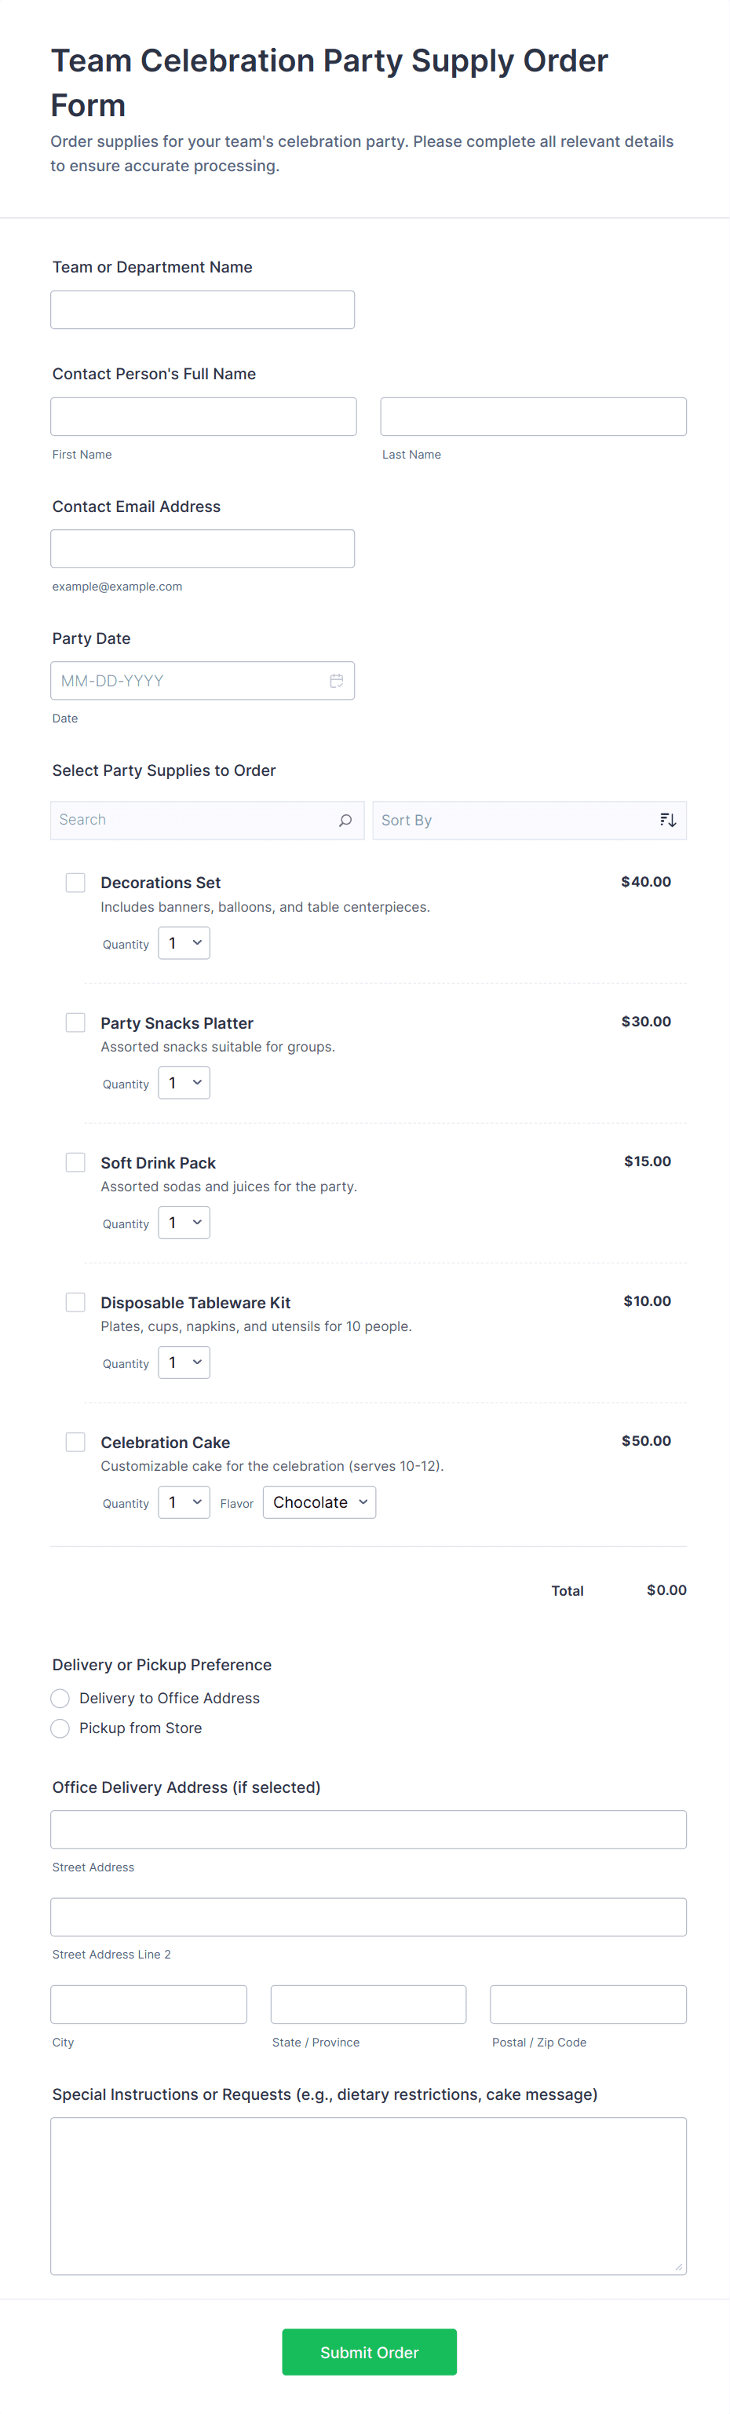Click the search magnifier icon
Image resolution: width=730 pixels, height=2414 pixels.
(345, 820)
